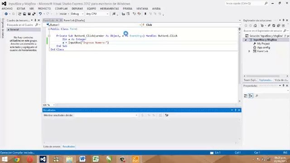Click the word wrap icon in Resultados toolbar

(x=167, y=115)
